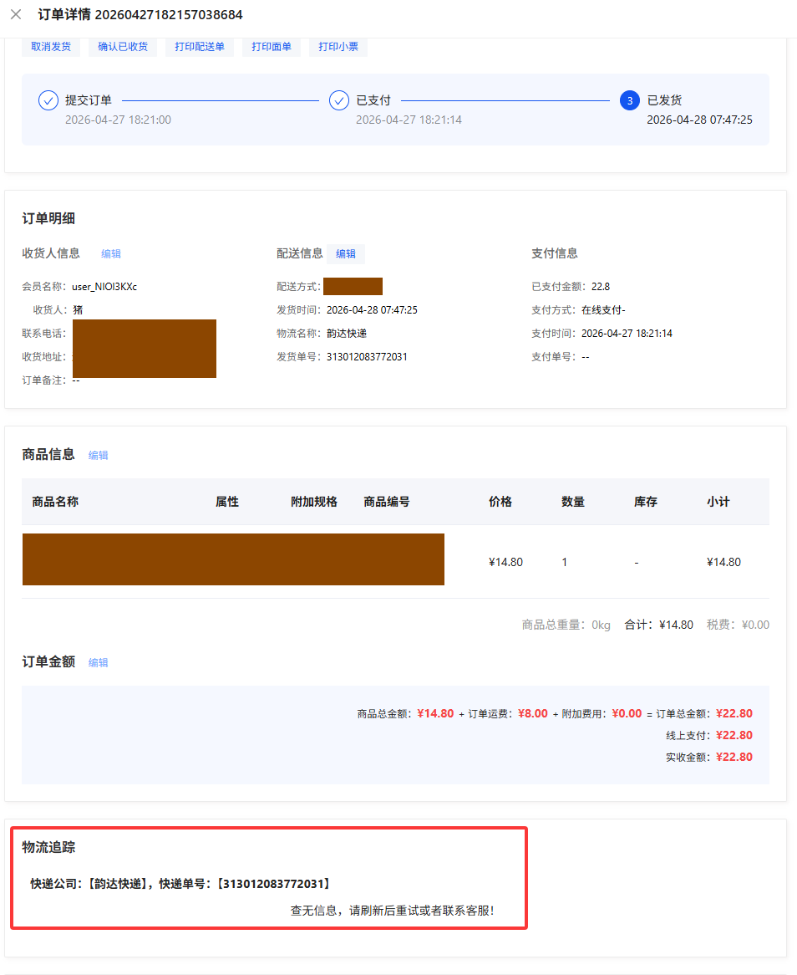
Task: Print the delivery note via 打印配送单
Action: click(200, 47)
